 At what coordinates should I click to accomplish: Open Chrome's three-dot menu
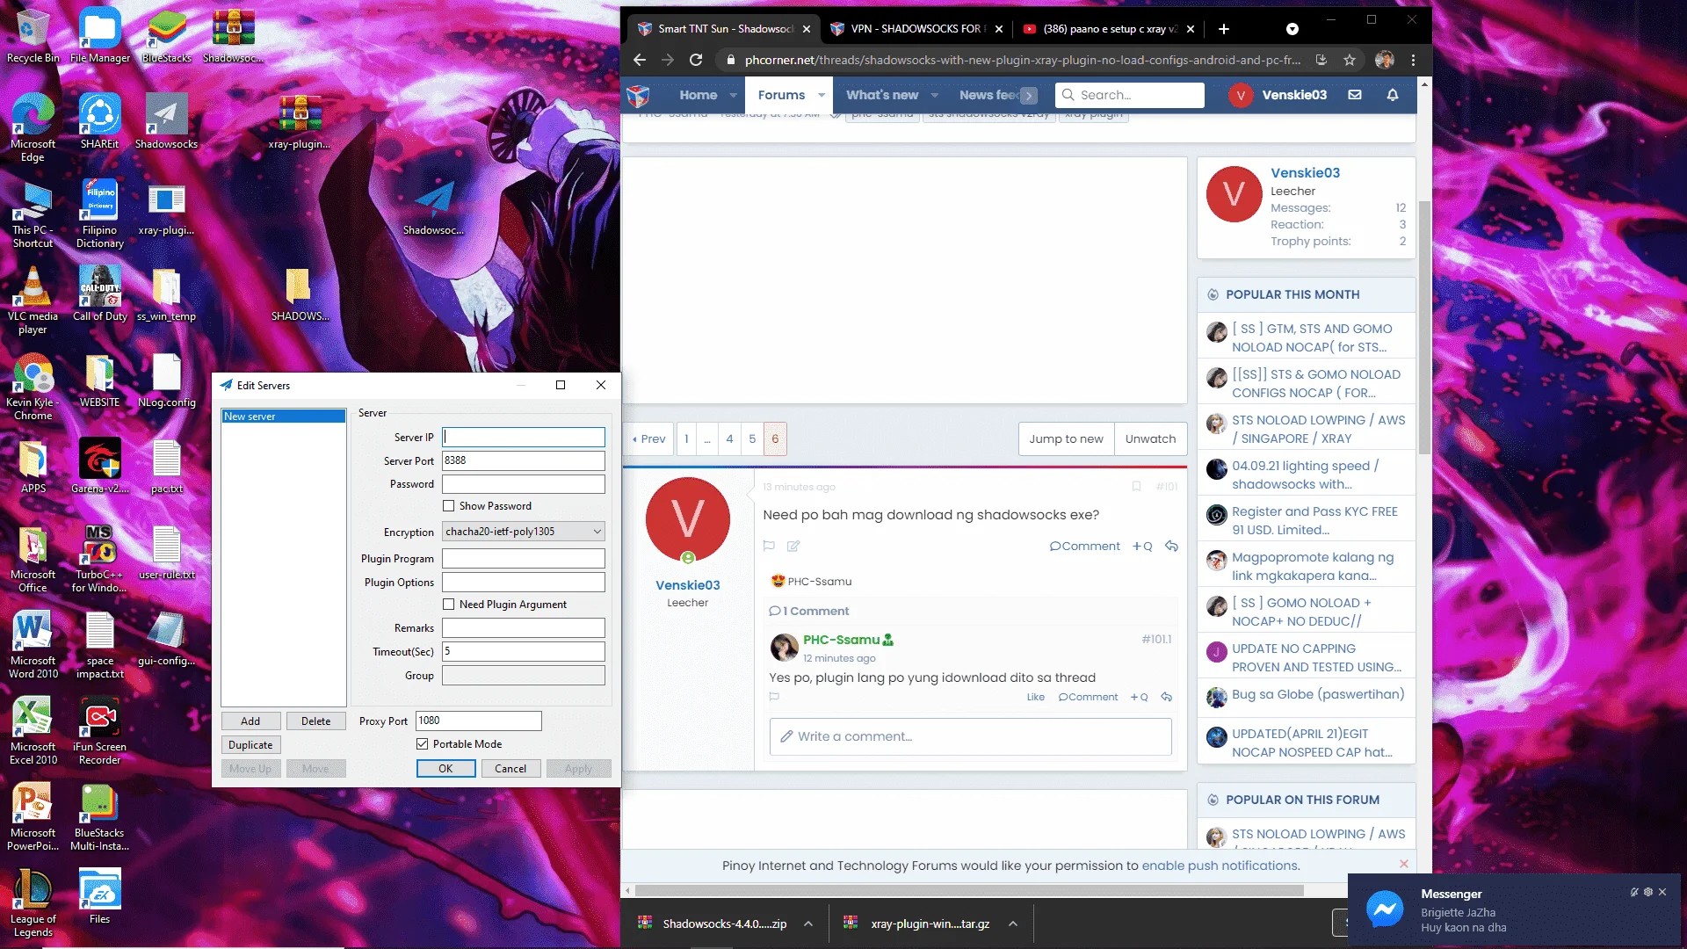[x=1413, y=60]
